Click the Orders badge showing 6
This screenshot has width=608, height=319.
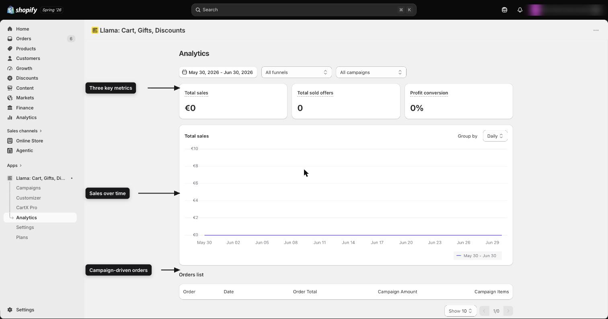[x=71, y=39]
